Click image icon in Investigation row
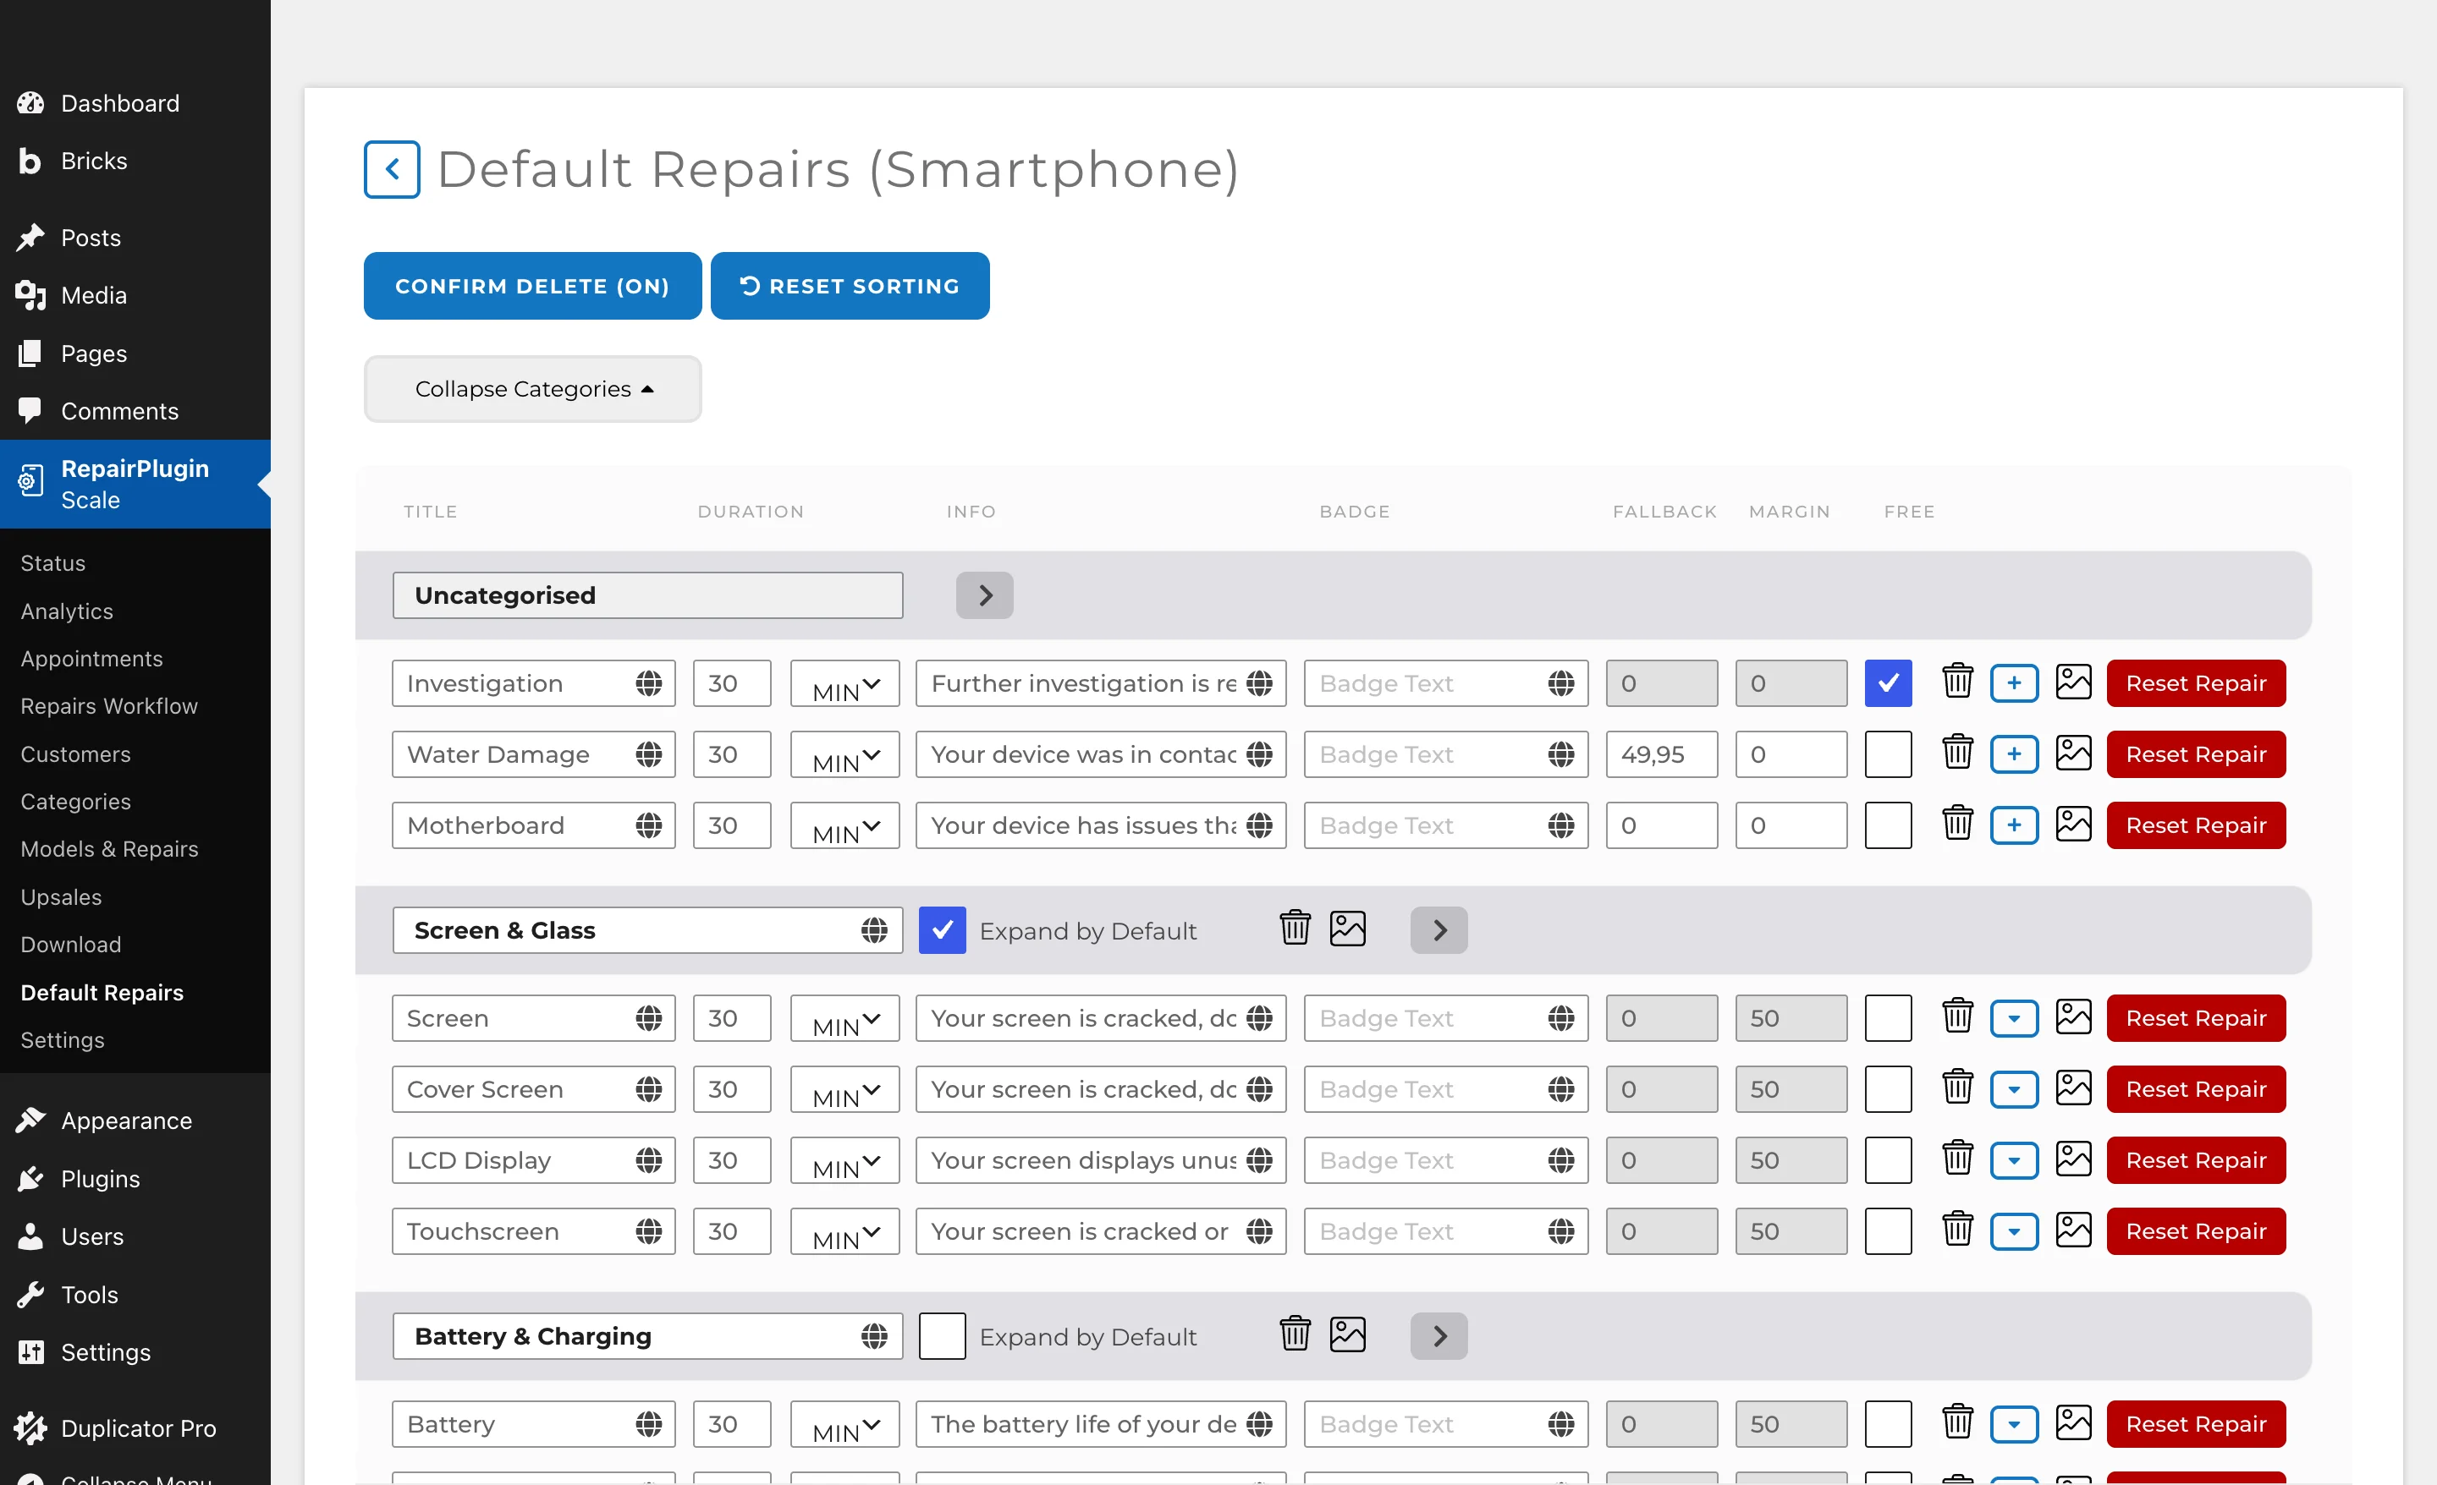The width and height of the screenshot is (2437, 1485). pyautogui.click(x=2073, y=682)
